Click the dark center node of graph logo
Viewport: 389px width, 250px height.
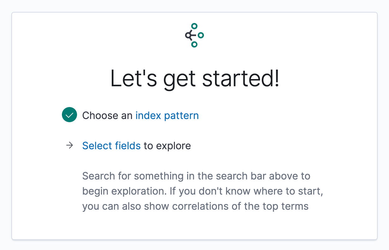tap(189, 35)
